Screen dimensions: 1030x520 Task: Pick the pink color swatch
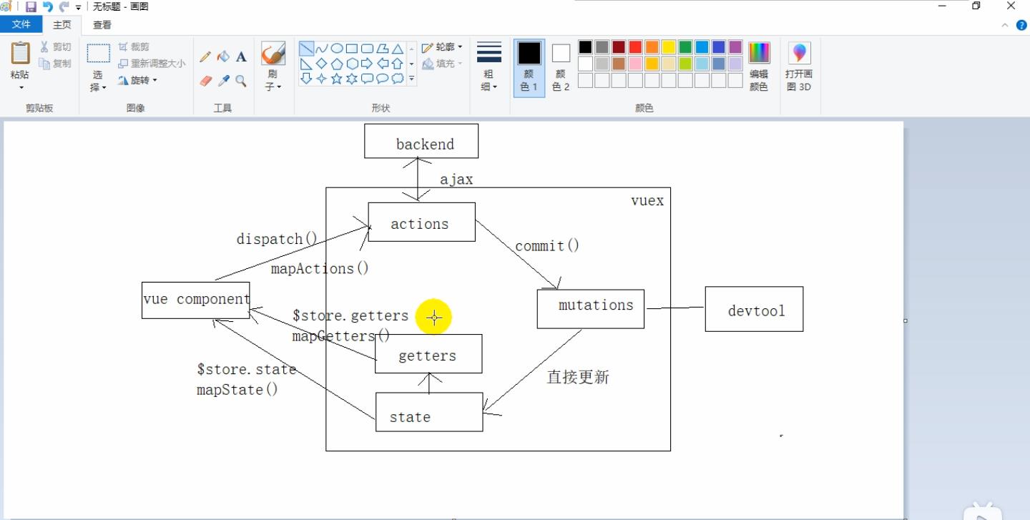(x=635, y=64)
